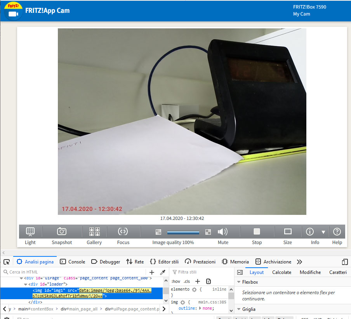Open the main.css:385 source link
This screenshot has height=319, width=351.
[x=212, y=302]
